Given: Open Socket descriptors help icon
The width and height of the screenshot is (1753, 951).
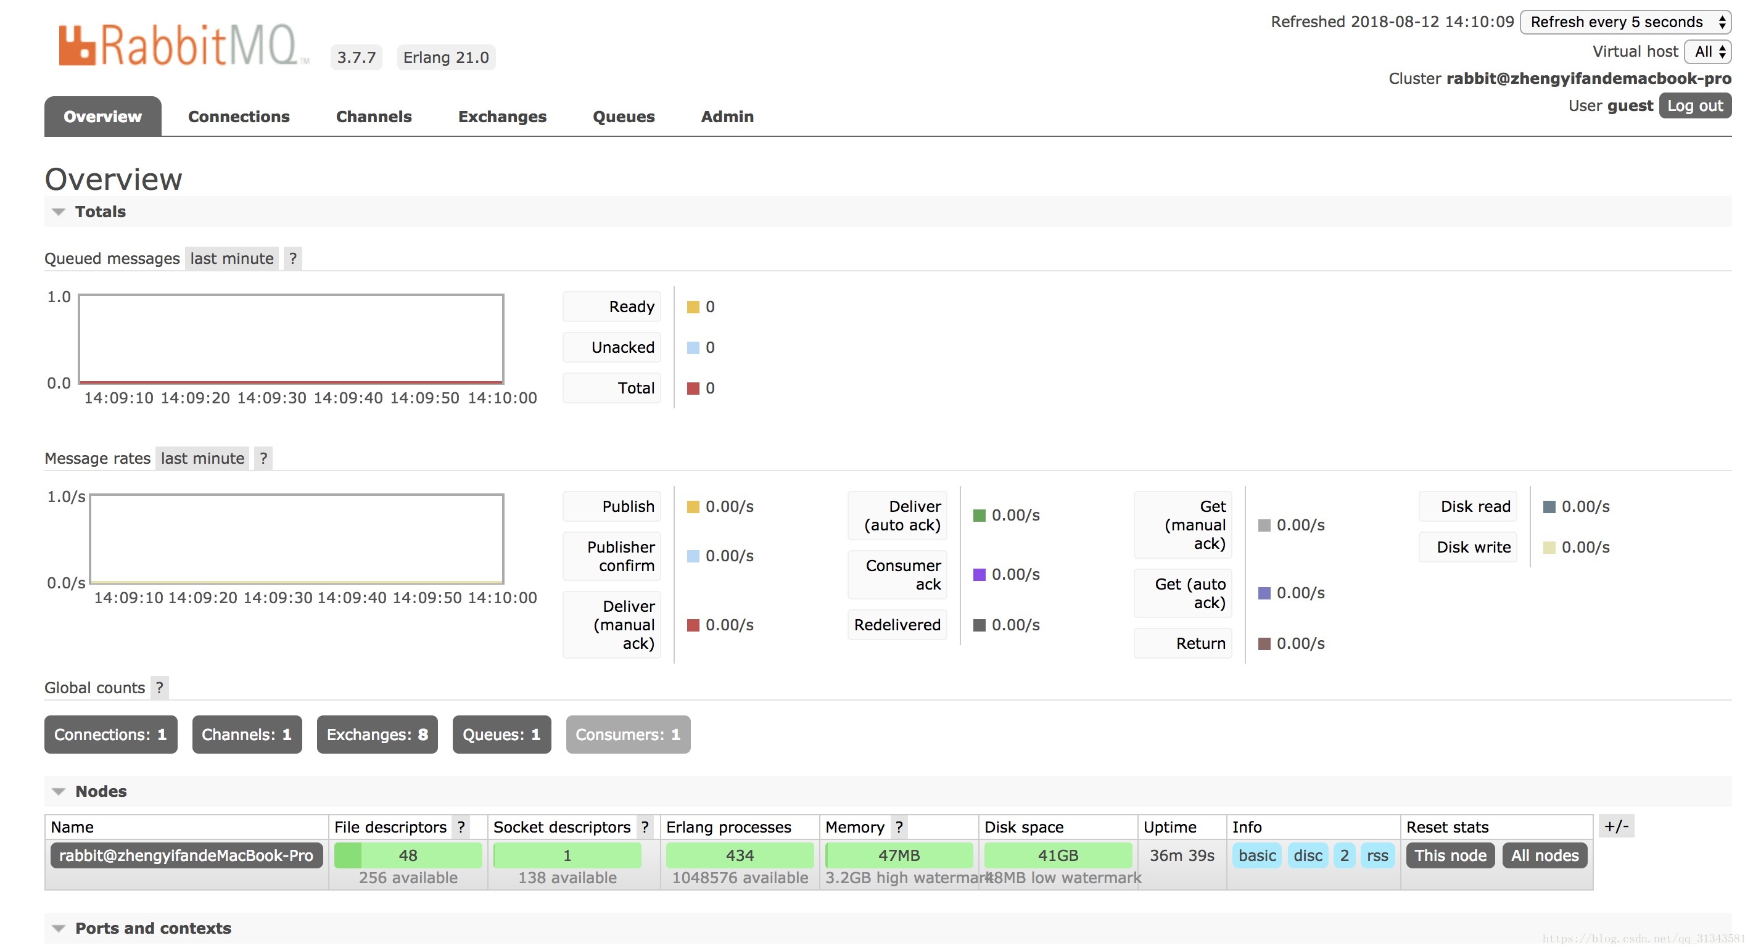Looking at the screenshot, I should (x=645, y=827).
